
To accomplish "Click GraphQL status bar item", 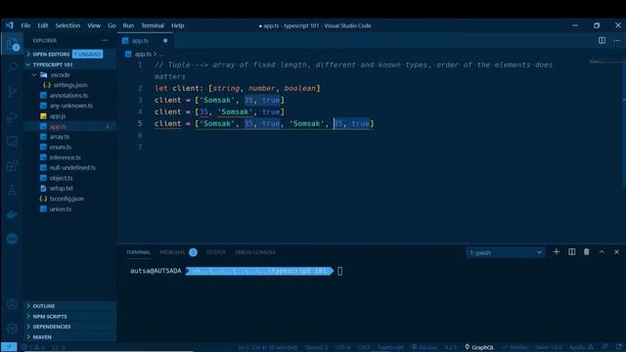I will [x=479, y=347].
